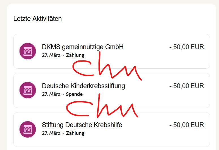The image size is (219, 150).
Task: Click the 27. März date under Deutsche Kinderkrebsstiftung
Action: click(51, 94)
